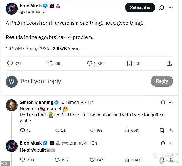Reply to main post via comment icon
182x166 pixels.
point(10,63)
